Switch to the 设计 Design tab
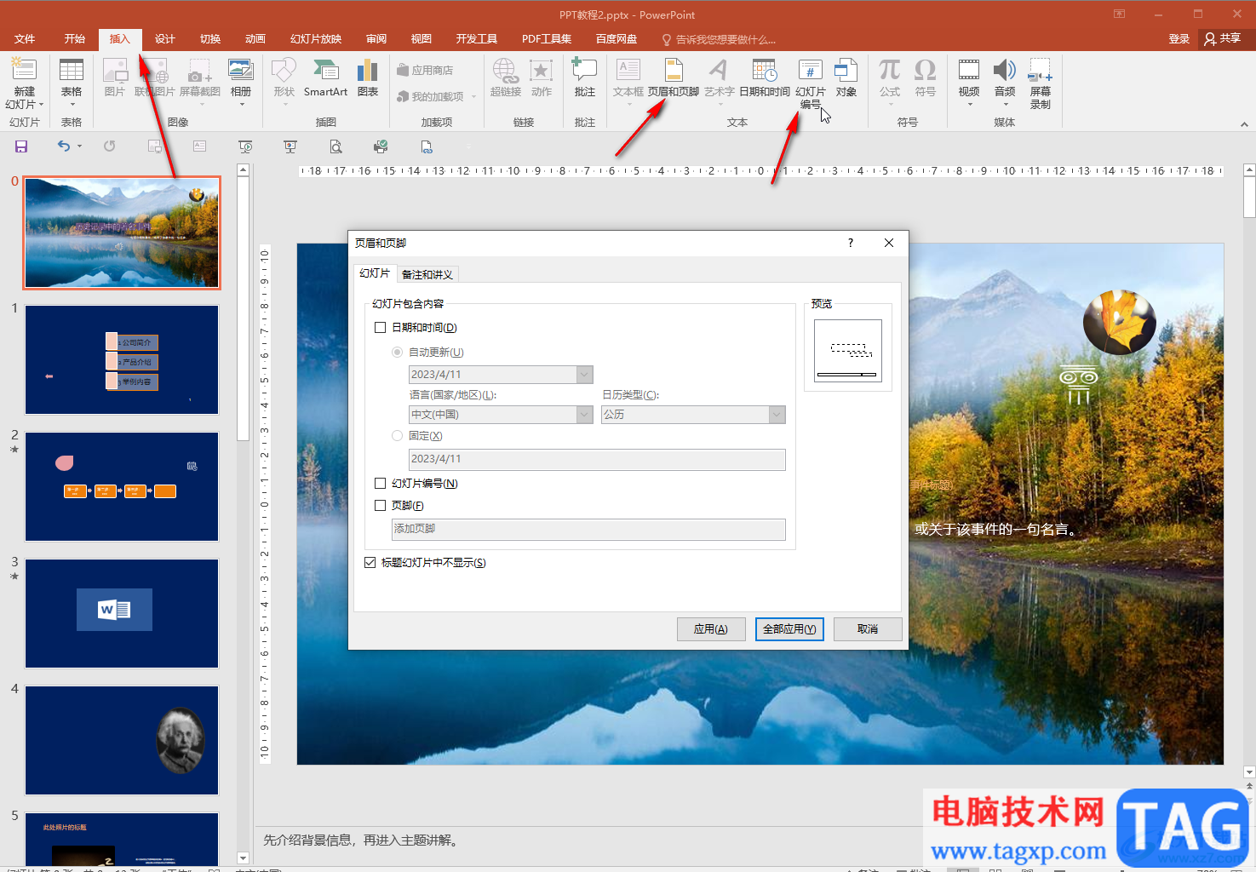This screenshot has width=1256, height=872. 165,39
